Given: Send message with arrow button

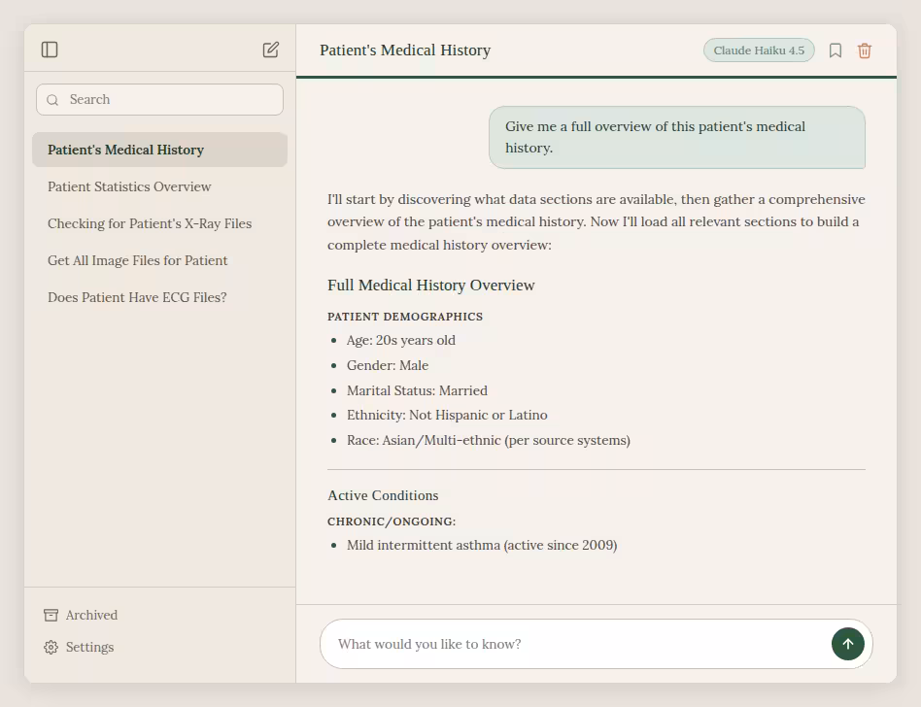Looking at the screenshot, I should point(847,644).
